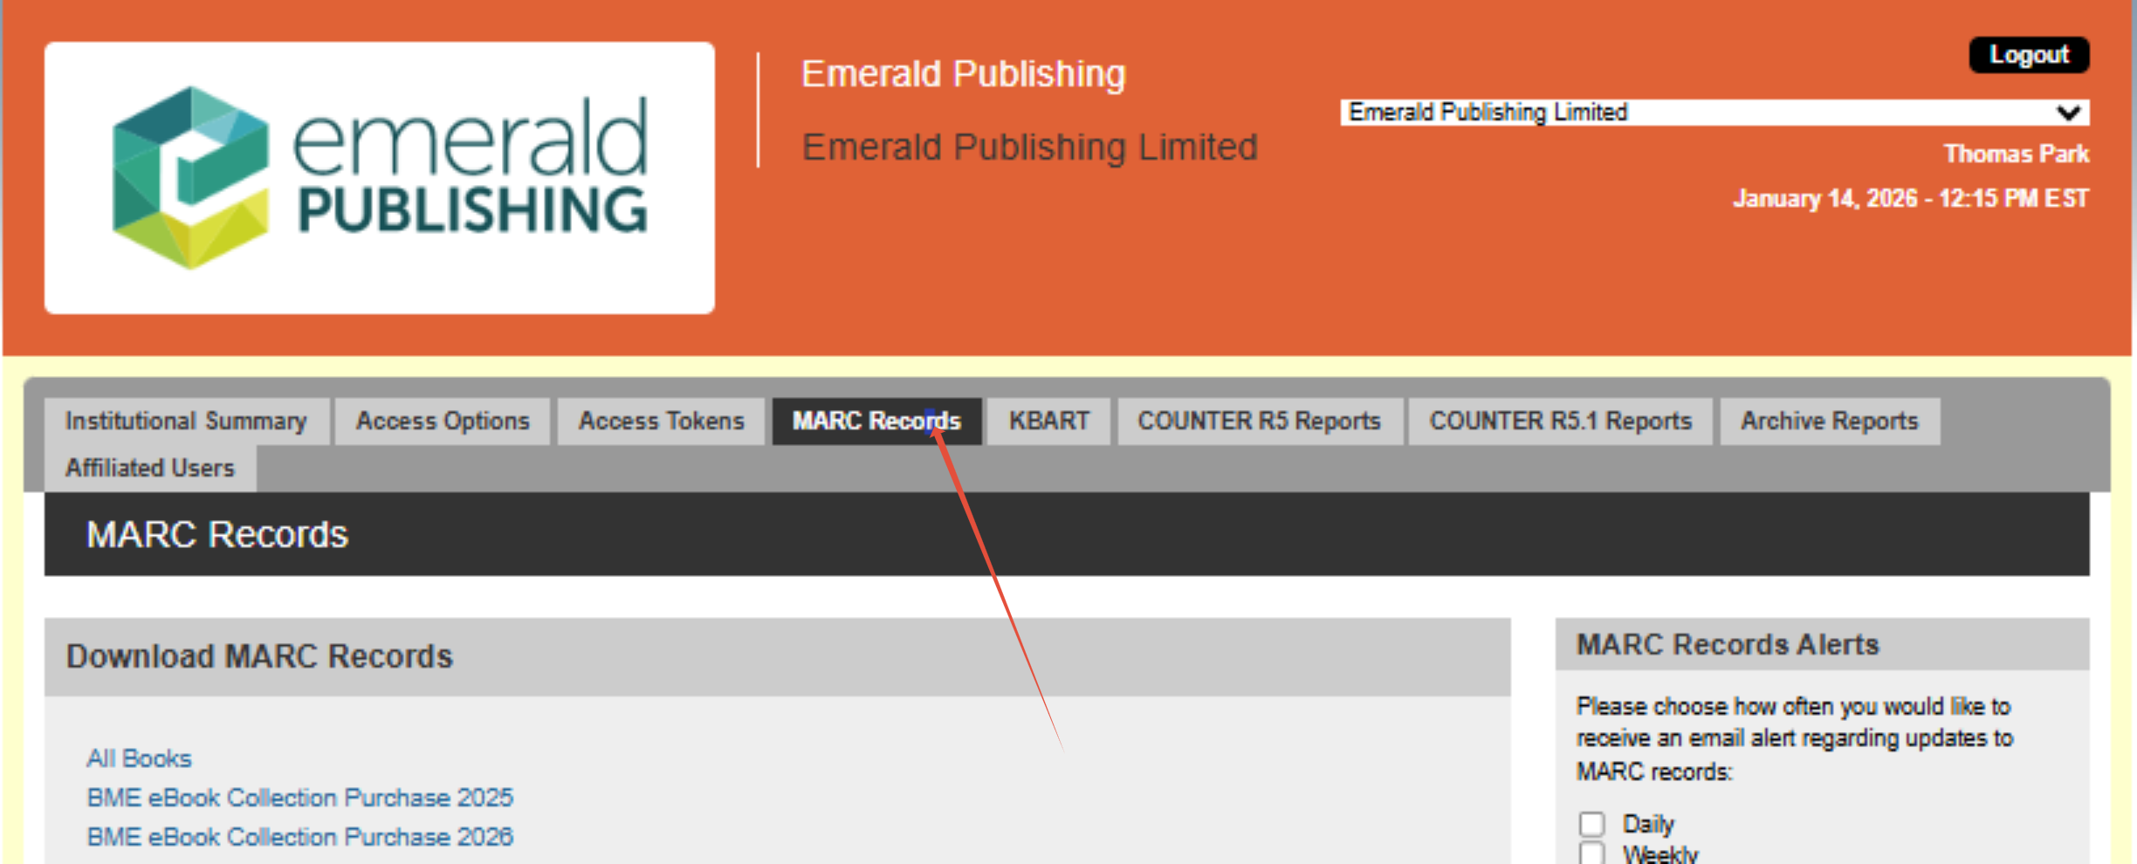Viewport: 2137px width, 864px height.
Task: Click the Emerald Publishing header title
Action: 964,74
